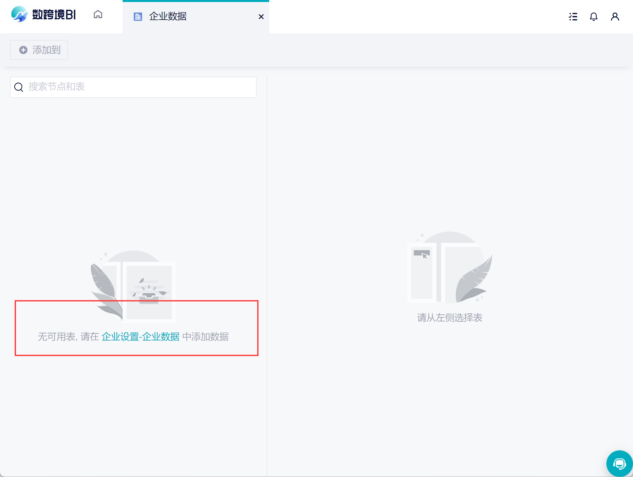Go to the home page icon
633x477 pixels.
98,14
